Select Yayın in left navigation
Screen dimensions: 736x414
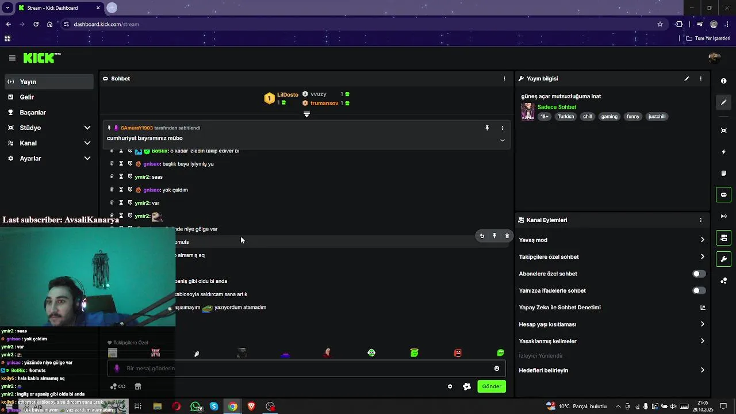pos(49,82)
